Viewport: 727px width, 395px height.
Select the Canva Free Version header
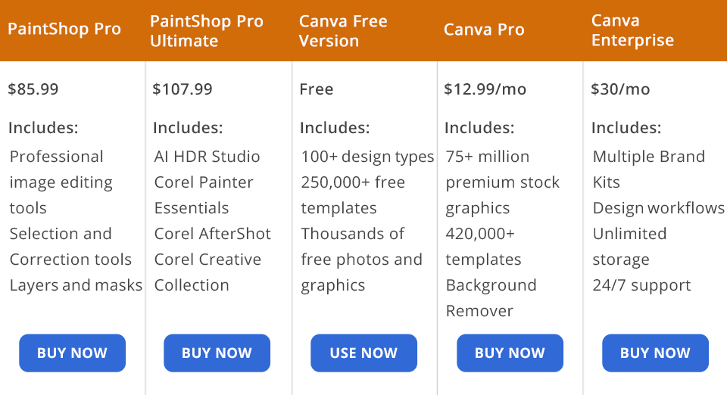(343, 31)
